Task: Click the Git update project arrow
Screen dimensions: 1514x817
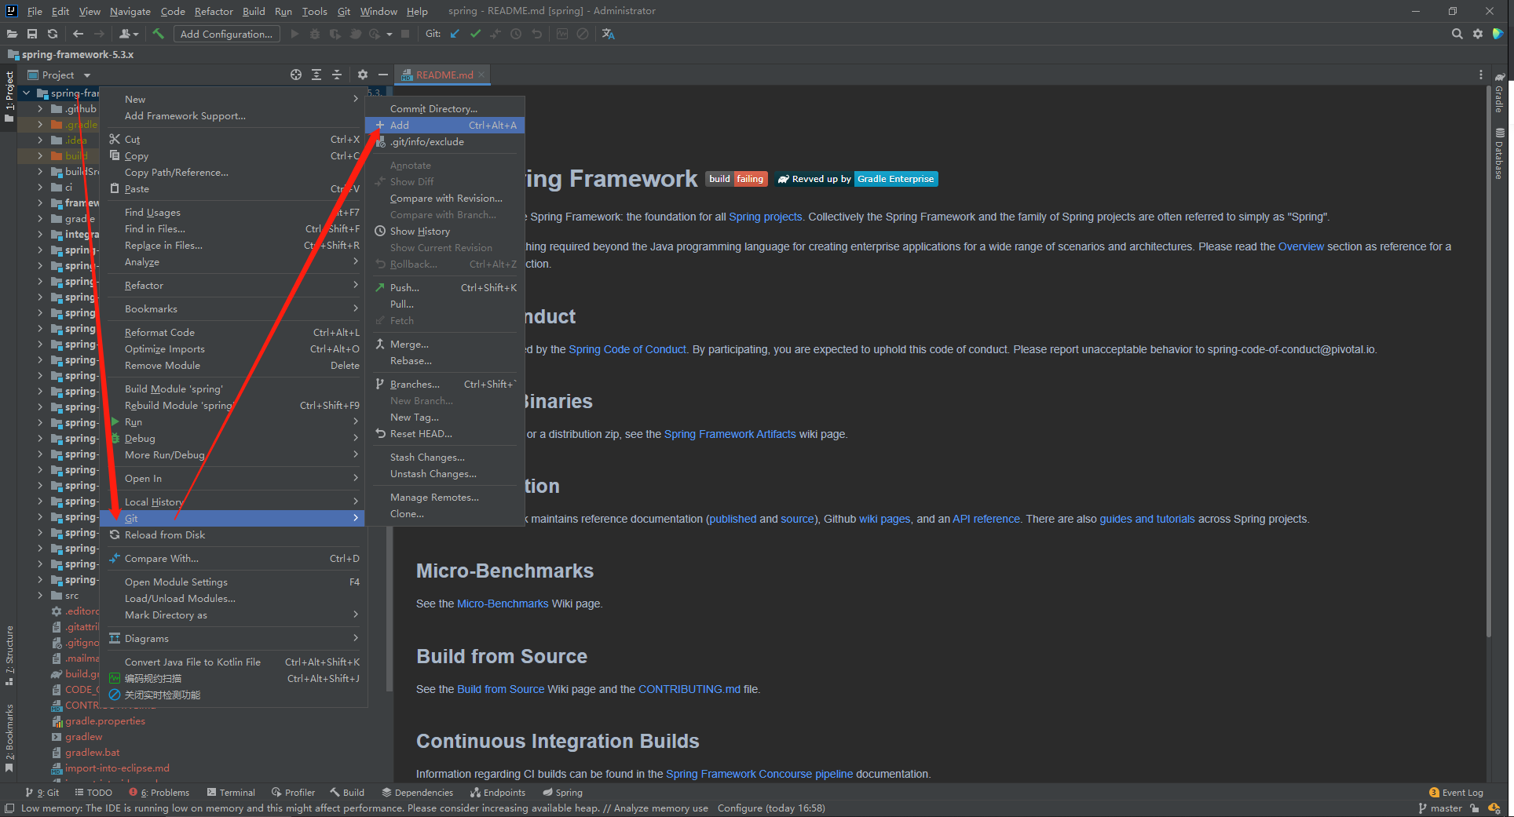Action: coord(455,34)
